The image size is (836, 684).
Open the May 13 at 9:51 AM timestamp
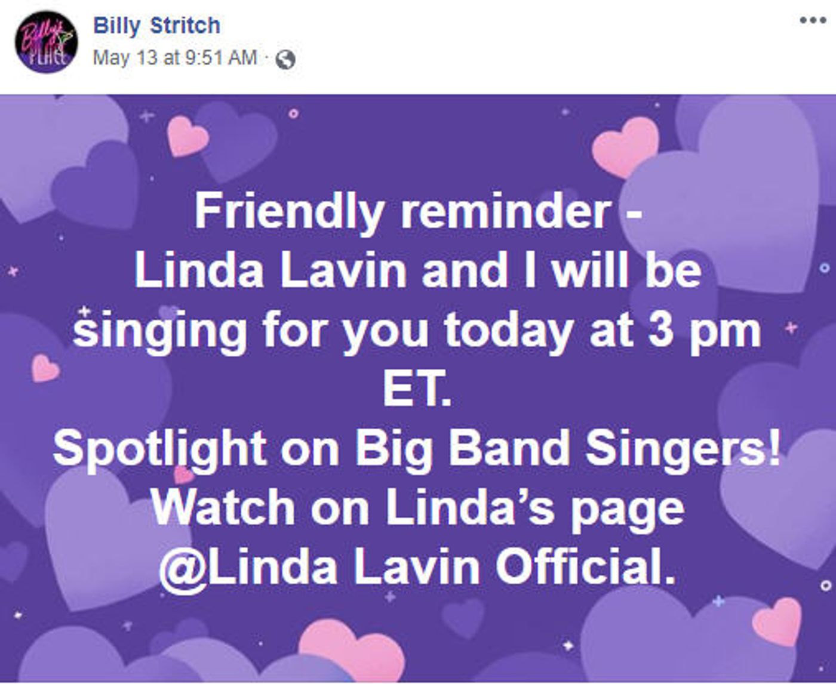(x=176, y=58)
